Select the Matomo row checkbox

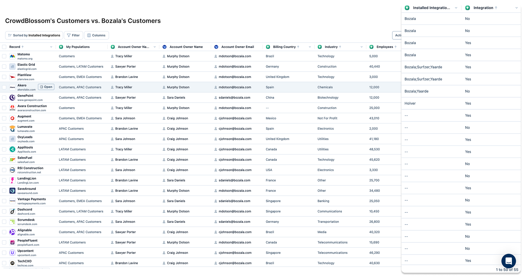(x=4, y=56)
